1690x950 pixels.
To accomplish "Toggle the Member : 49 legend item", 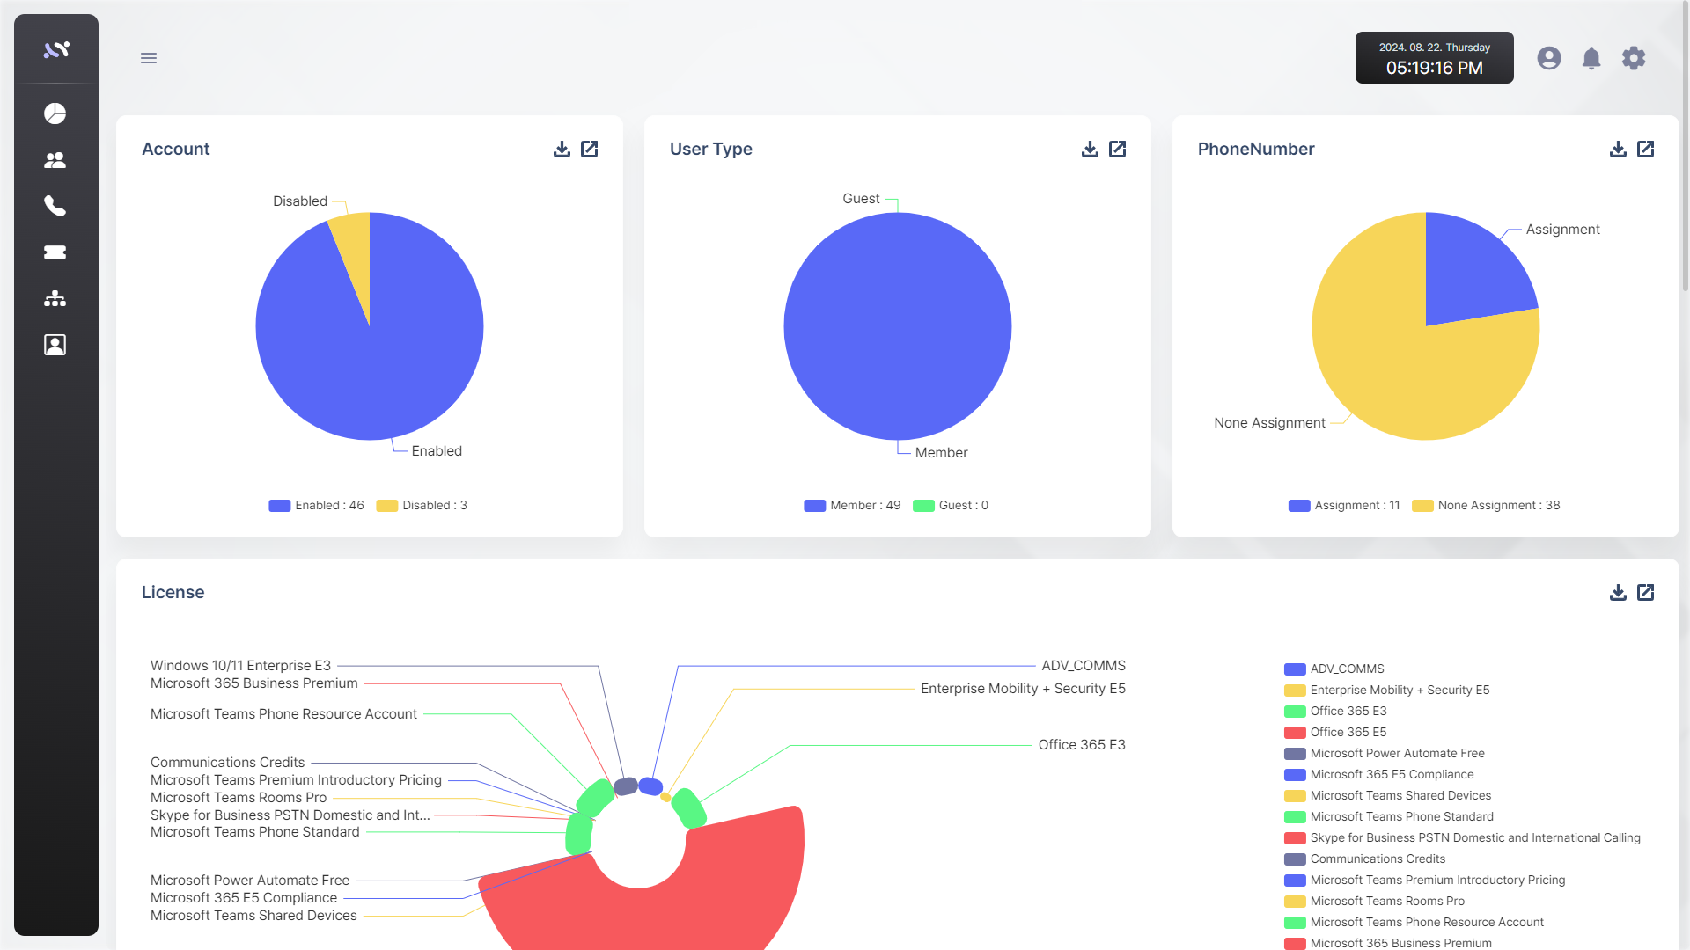I will [853, 506].
